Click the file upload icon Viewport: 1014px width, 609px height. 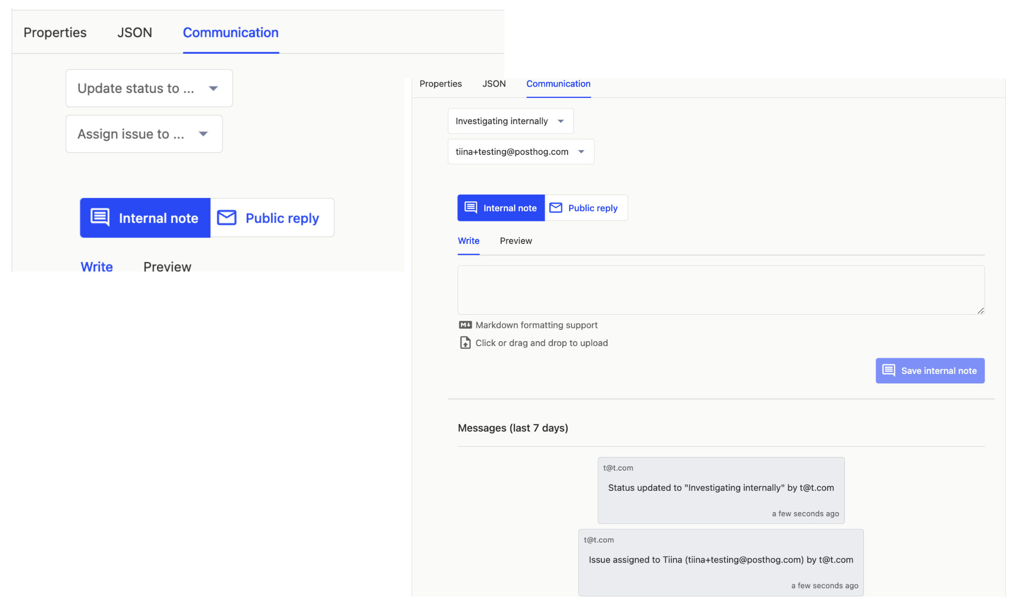click(465, 343)
